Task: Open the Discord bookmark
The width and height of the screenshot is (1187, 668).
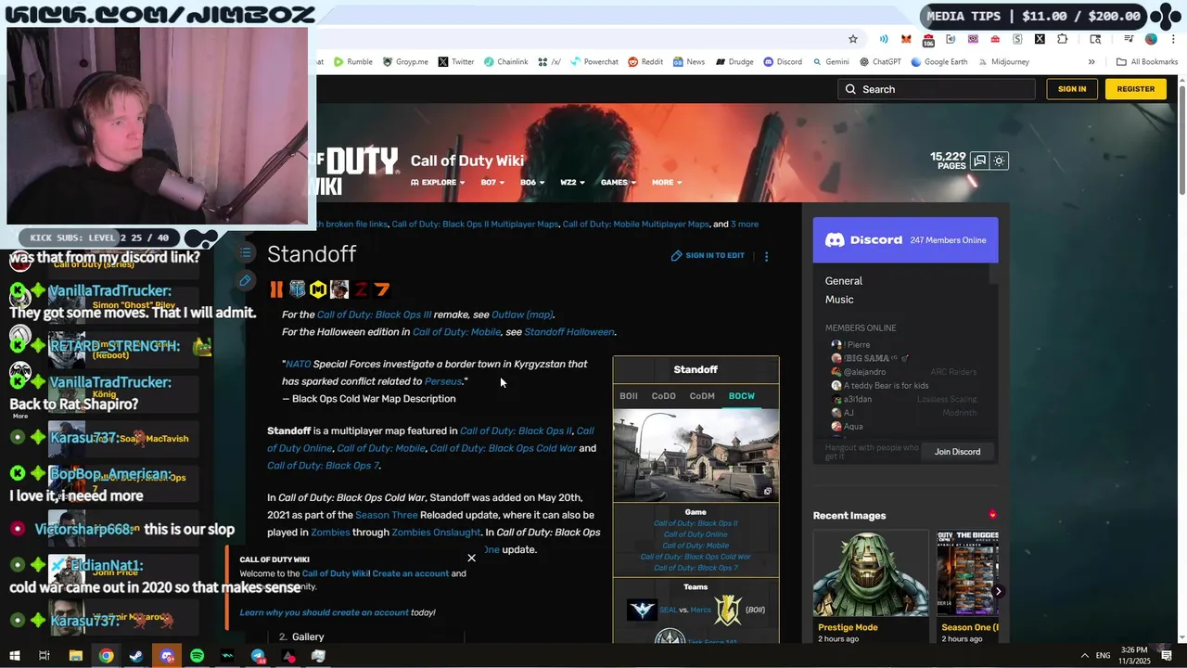Action: point(783,62)
